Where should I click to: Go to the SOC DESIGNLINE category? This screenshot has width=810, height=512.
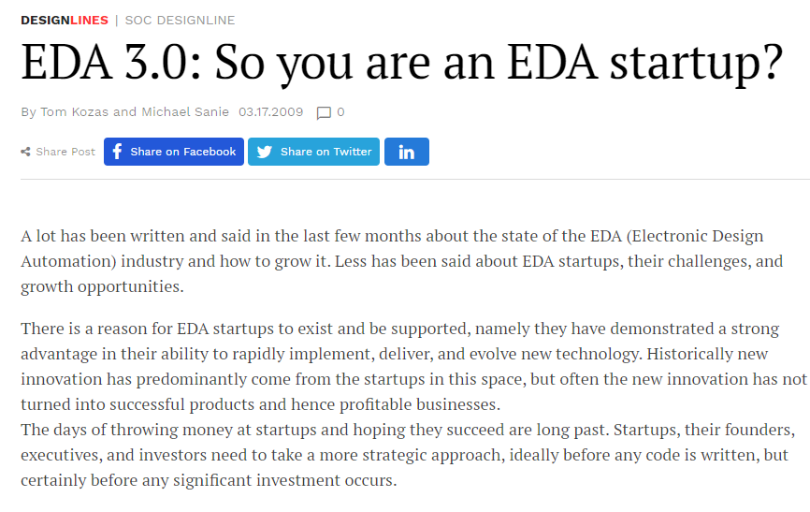pyautogui.click(x=180, y=21)
